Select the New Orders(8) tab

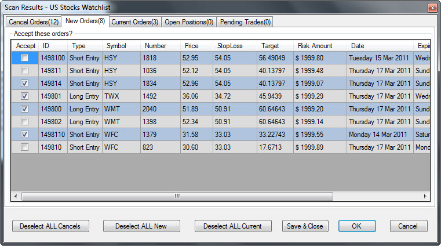(85, 21)
